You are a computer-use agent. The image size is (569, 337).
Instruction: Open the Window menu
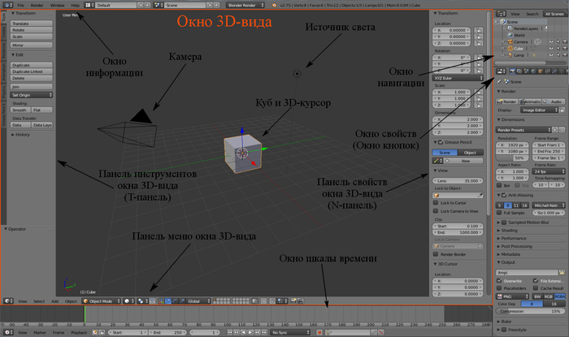pyautogui.click(x=57, y=5)
